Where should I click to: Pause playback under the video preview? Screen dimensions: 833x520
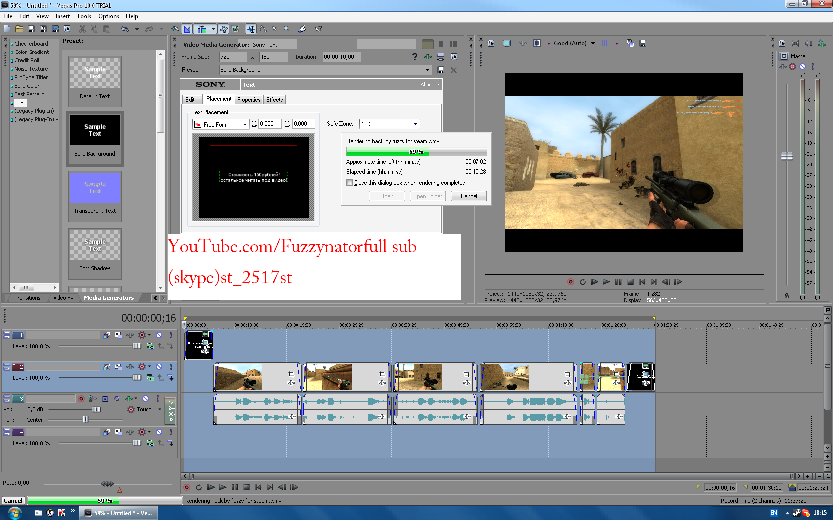[x=618, y=282]
